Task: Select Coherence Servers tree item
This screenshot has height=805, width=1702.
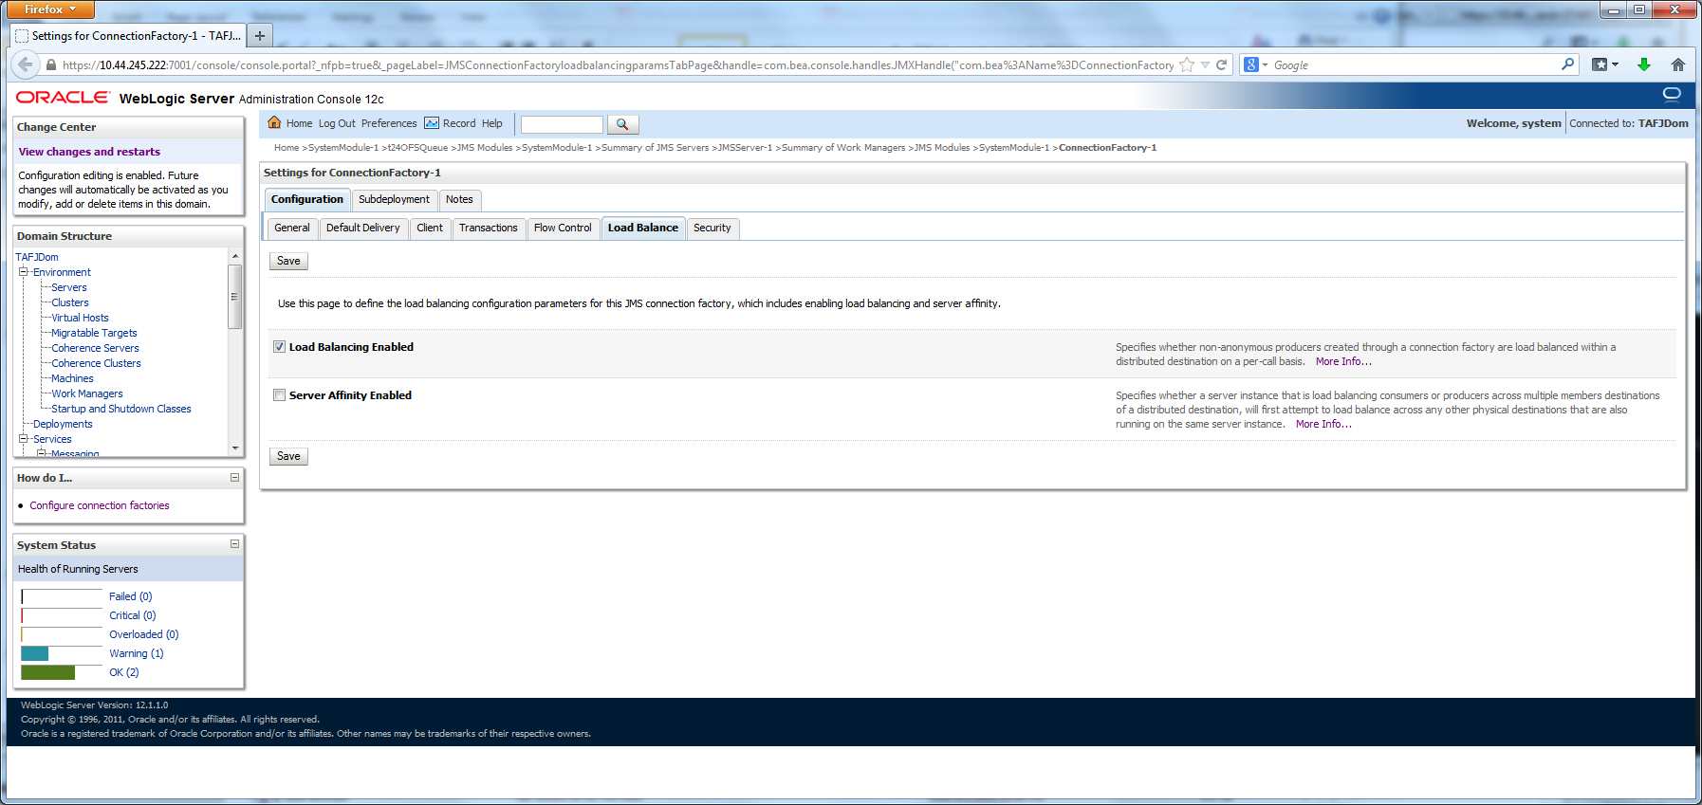Action: click(95, 348)
